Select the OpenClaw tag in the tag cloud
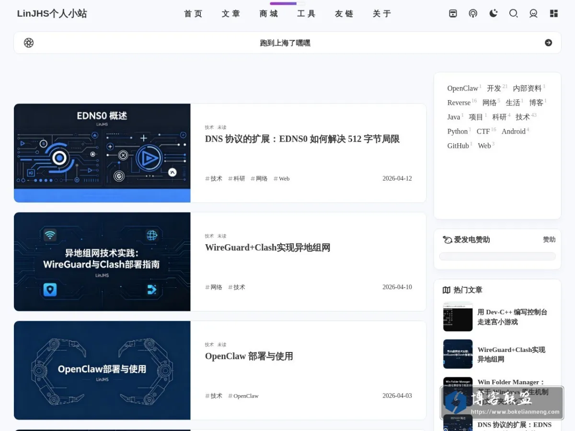575x431 pixels. coord(464,88)
